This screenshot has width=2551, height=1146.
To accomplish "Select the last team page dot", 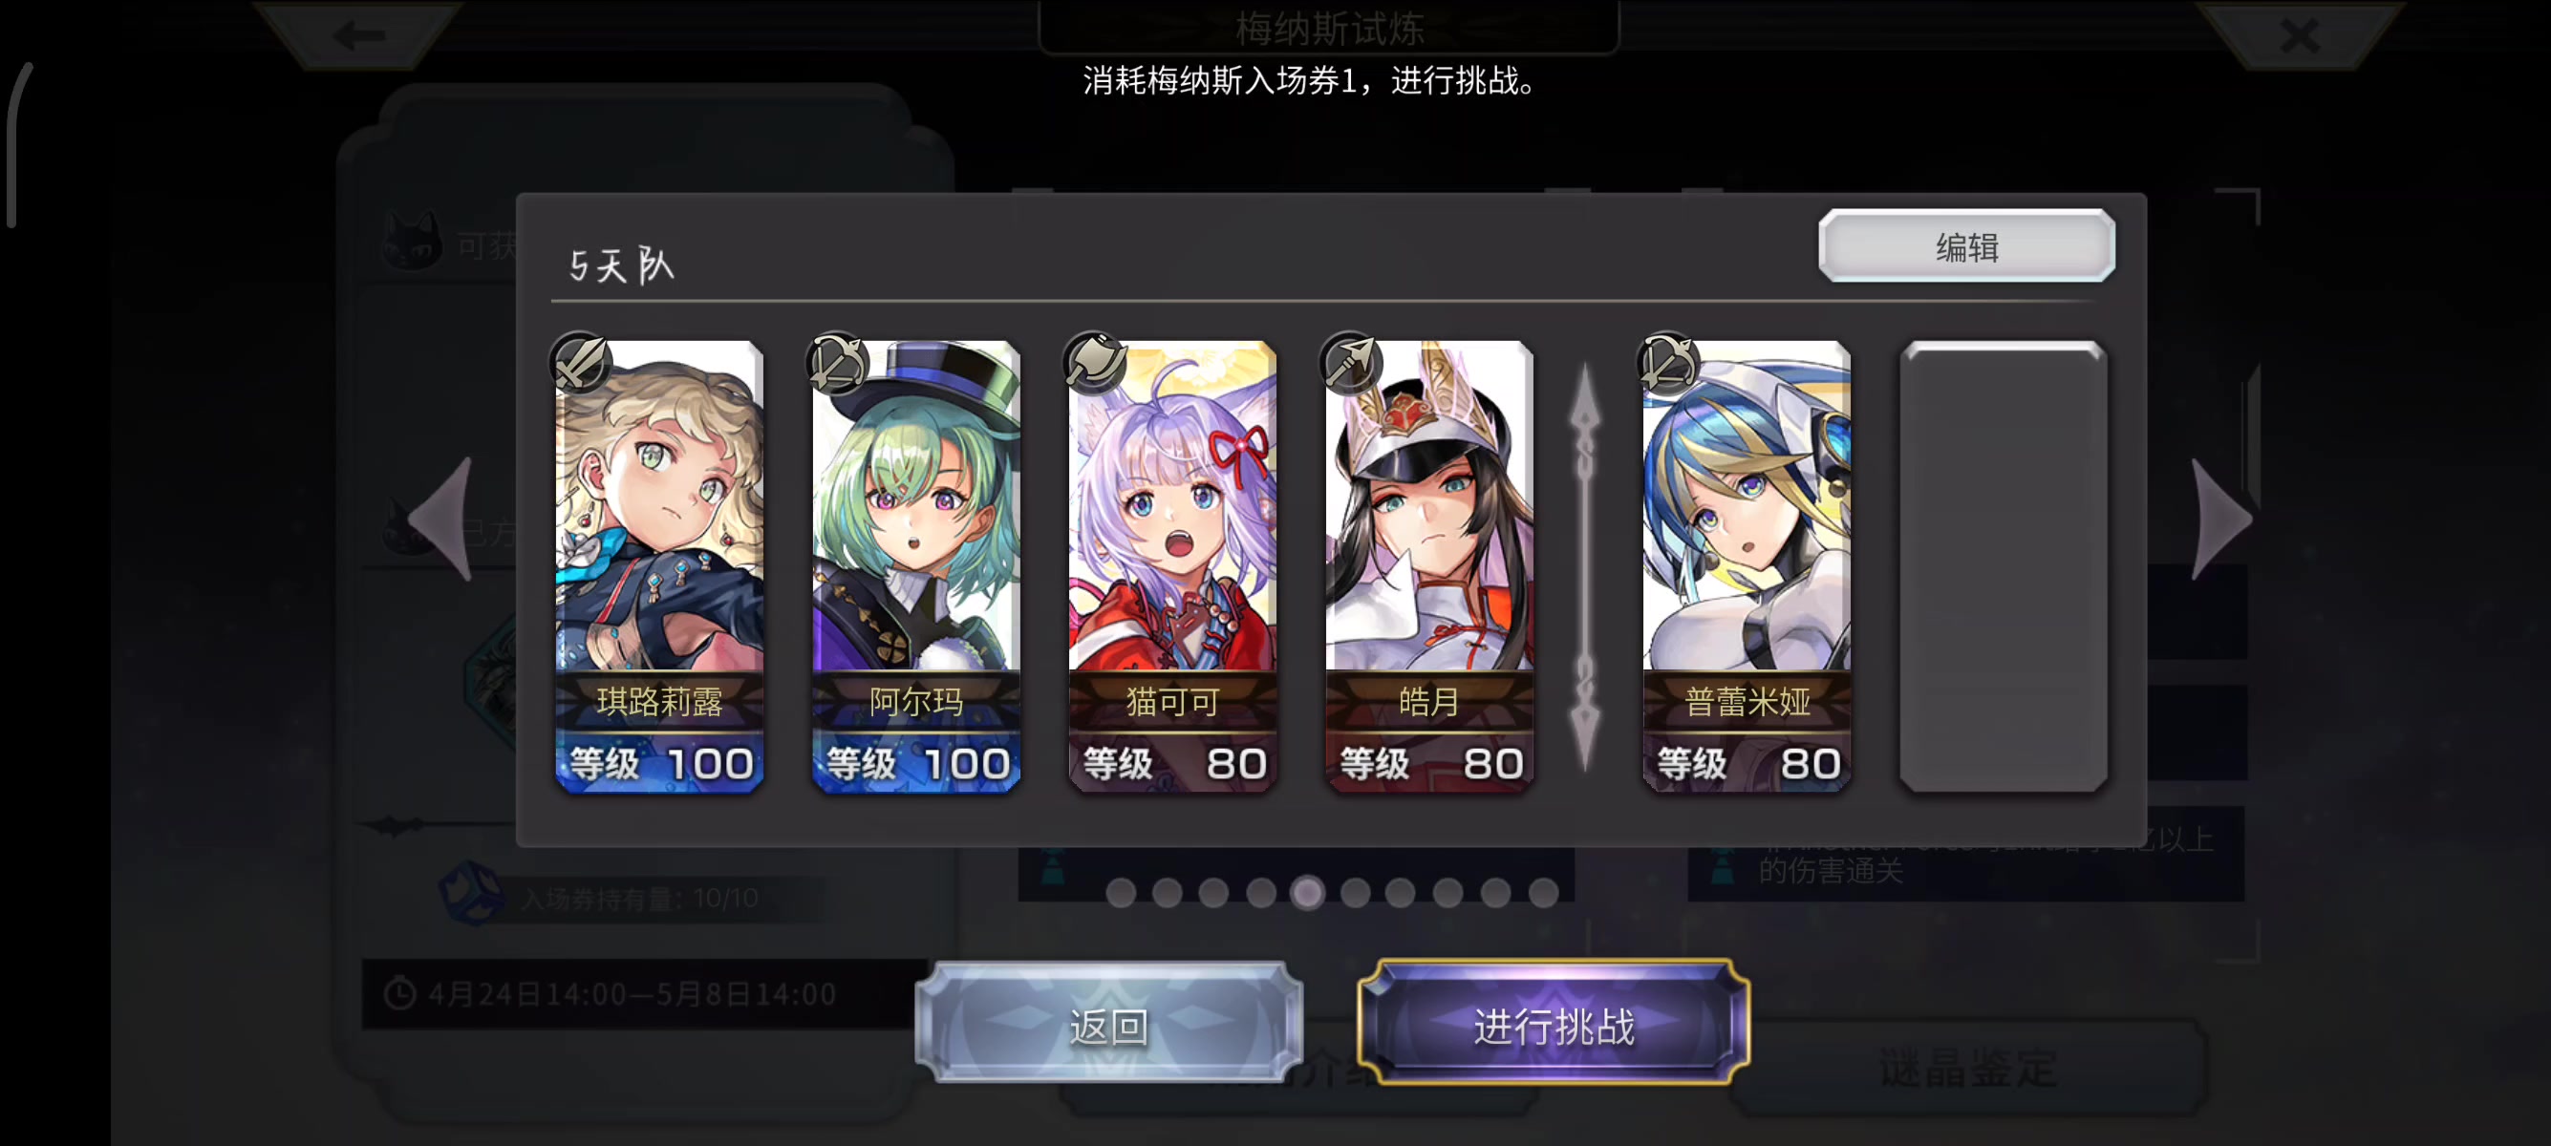I will coord(1543,893).
